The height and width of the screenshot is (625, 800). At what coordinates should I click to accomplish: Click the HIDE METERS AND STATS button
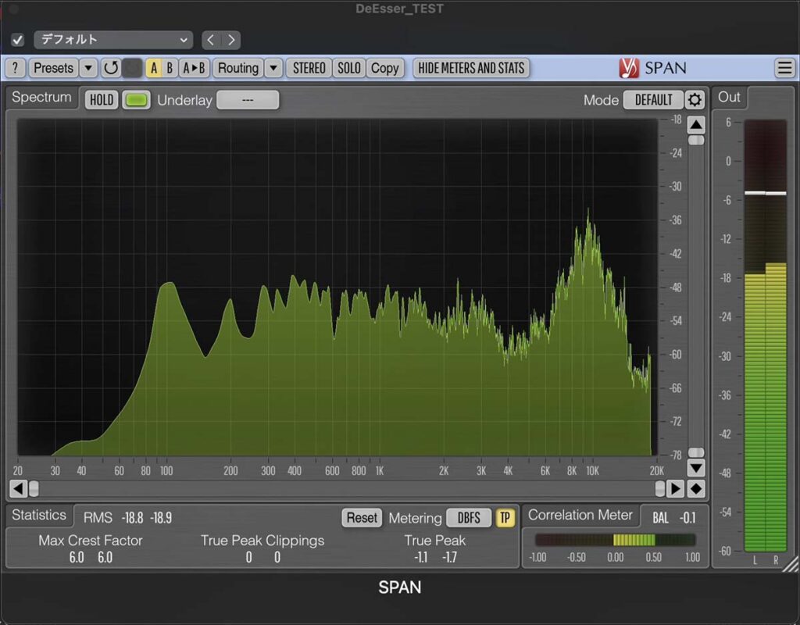tap(471, 68)
